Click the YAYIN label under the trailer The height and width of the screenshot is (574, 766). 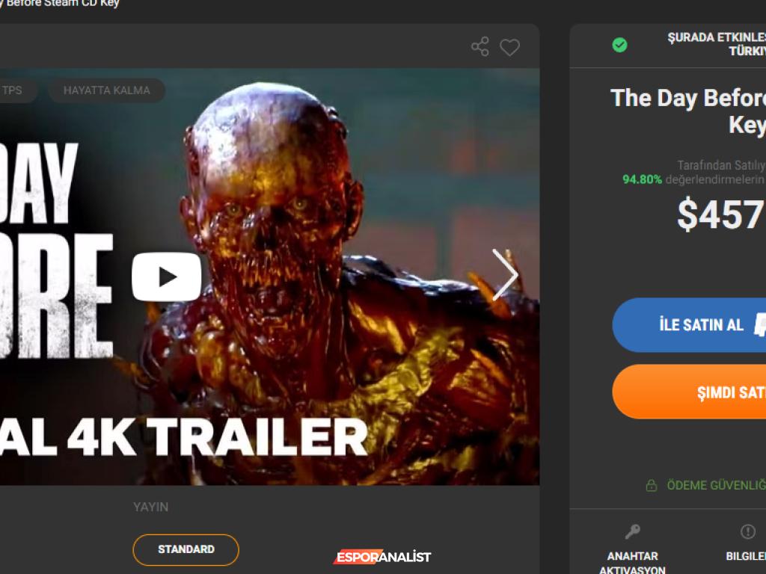point(150,507)
